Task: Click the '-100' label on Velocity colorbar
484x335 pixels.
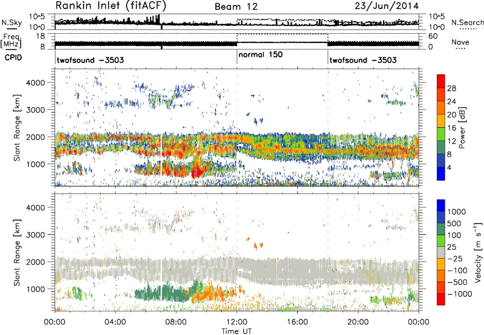Action: [x=457, y=270]
